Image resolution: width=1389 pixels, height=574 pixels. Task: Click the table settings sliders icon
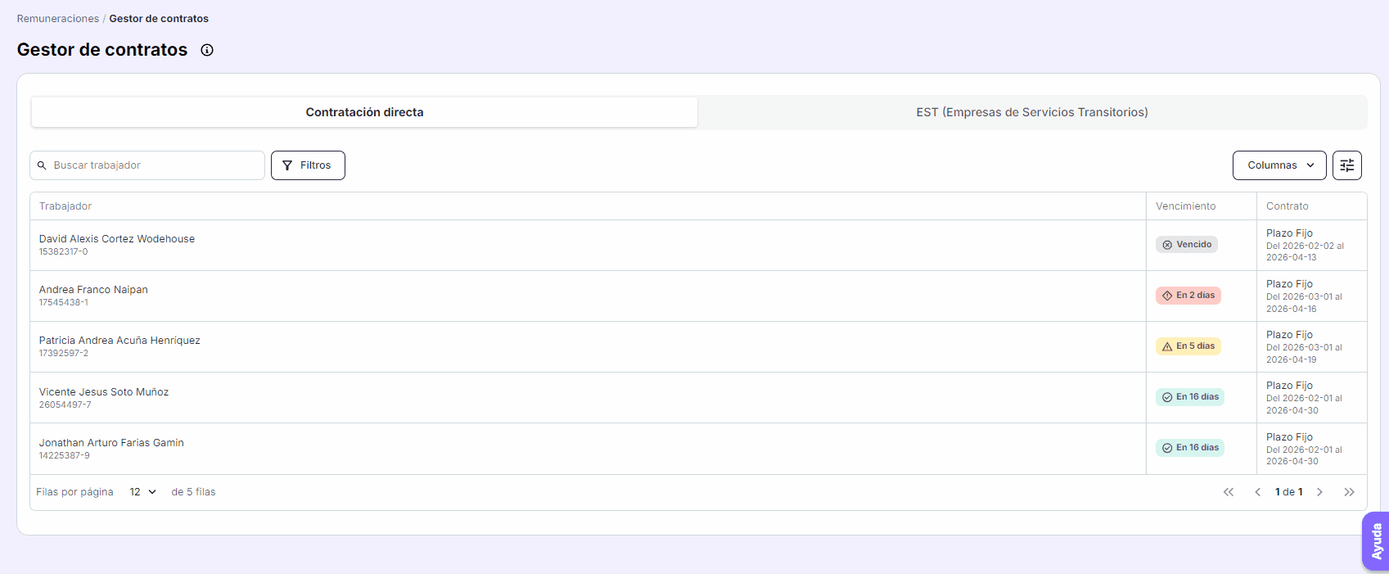click(1347, 165)
